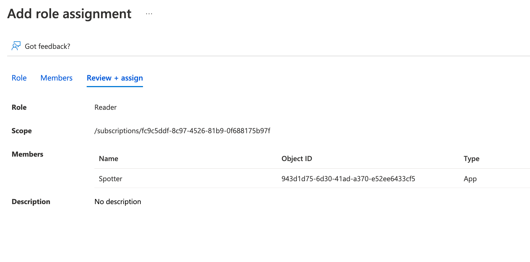Image resolution: width=530 pixels, height=262 pixels.
Task: Click the App type cell
Action: tap(470, 179)
